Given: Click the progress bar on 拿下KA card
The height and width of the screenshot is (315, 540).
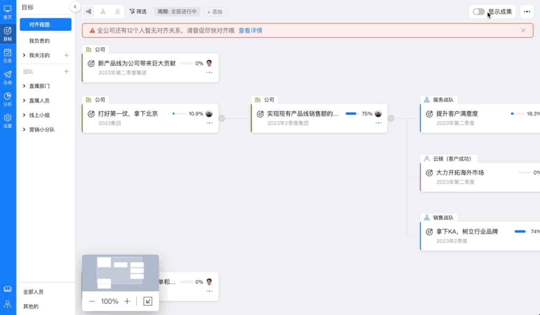Looking at the screenshot, I should point(520,231).
